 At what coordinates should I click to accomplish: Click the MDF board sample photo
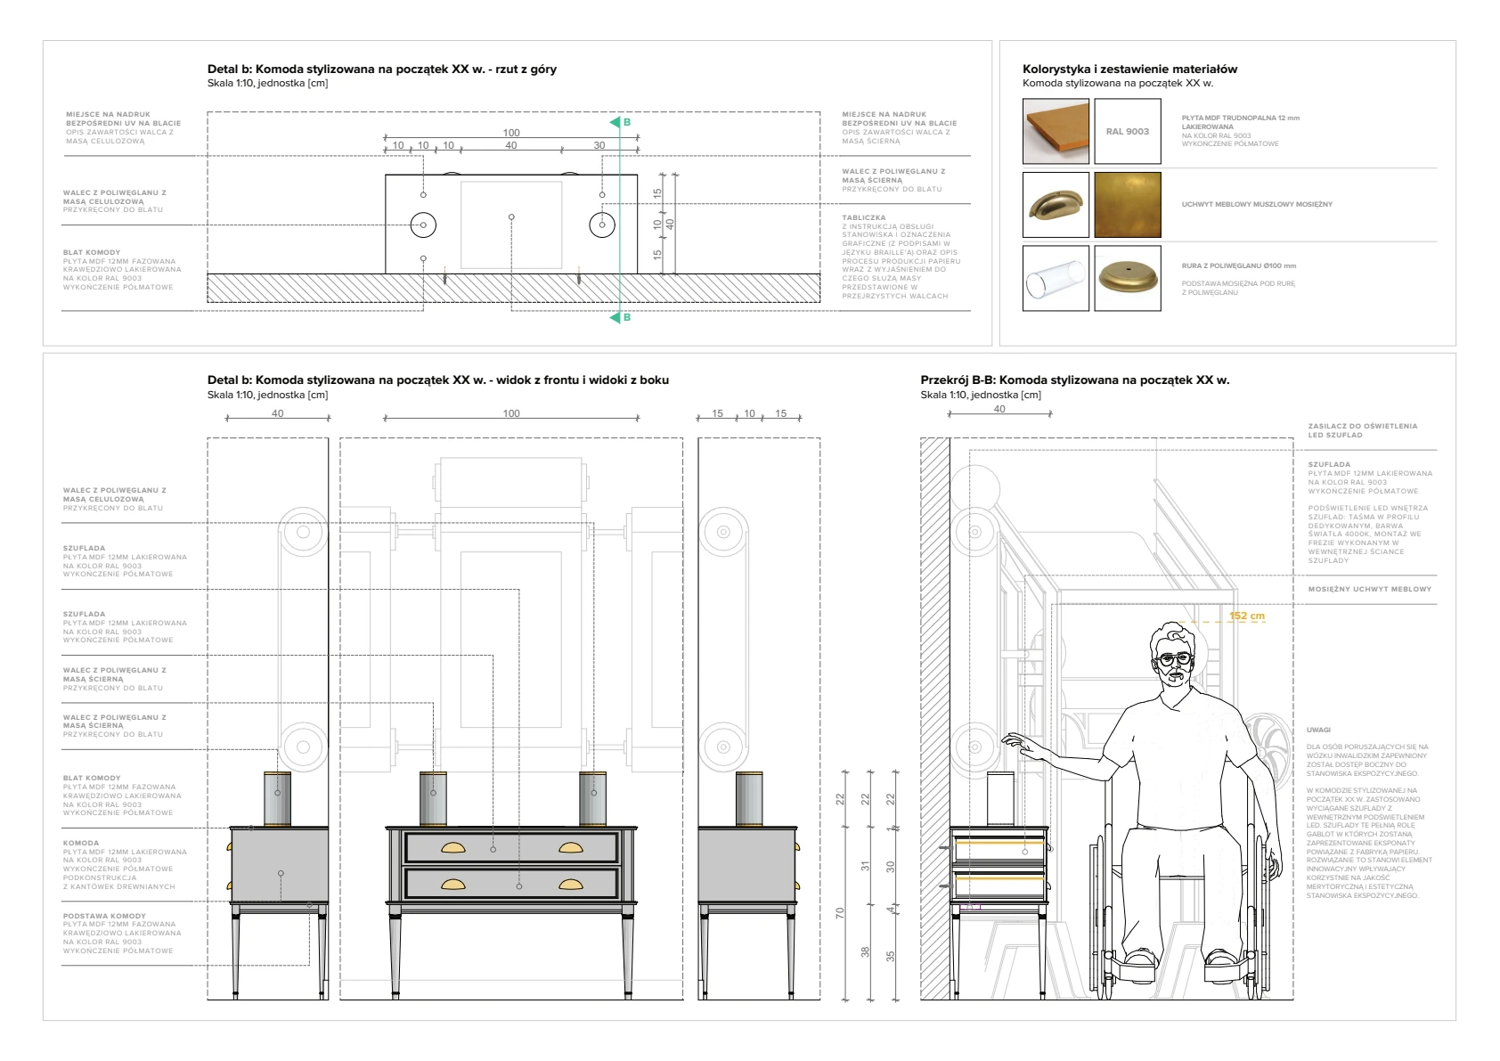1056,132
